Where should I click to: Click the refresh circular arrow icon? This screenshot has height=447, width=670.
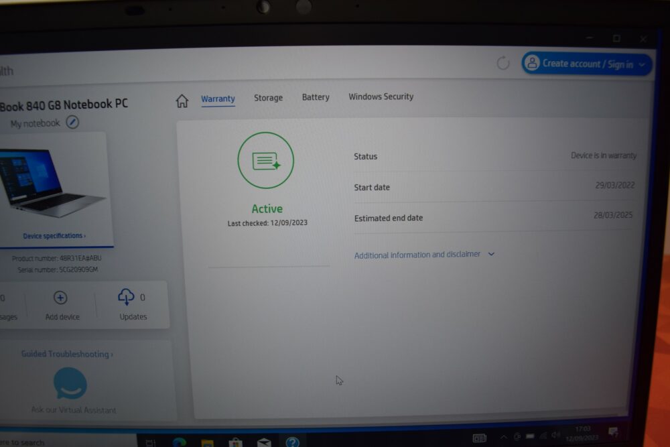coord(503,63)
